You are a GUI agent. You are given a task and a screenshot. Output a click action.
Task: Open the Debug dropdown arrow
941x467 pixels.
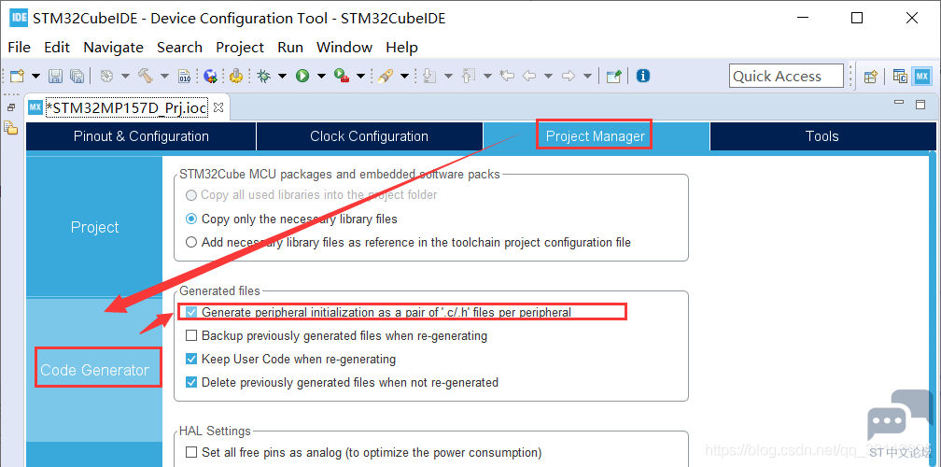coord(282,77)
